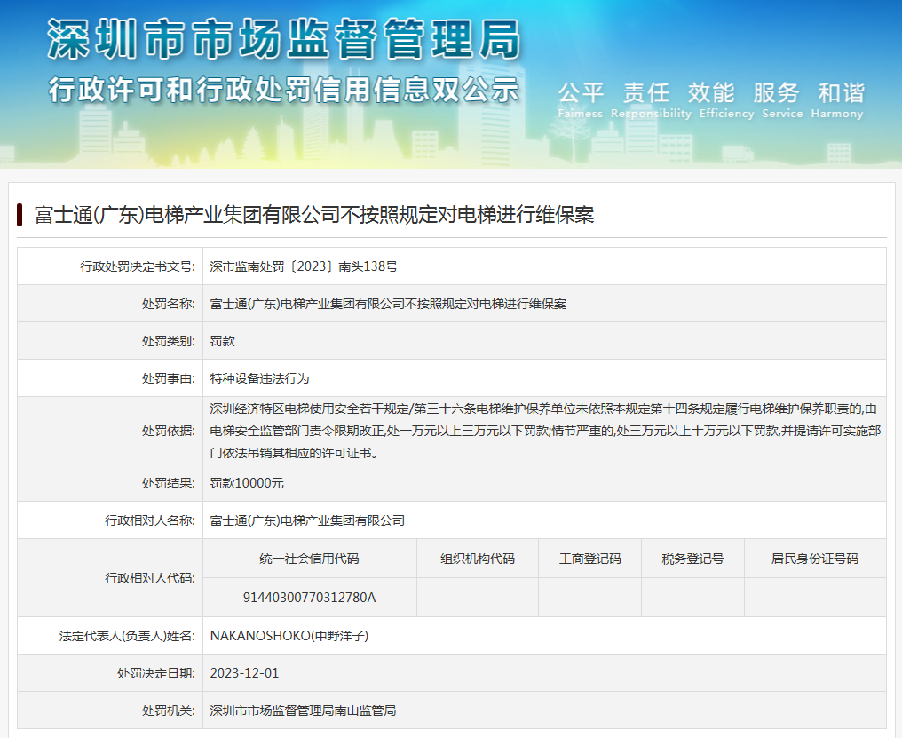Click the 责任 Responsibility slogan

(x=651, y=100)
